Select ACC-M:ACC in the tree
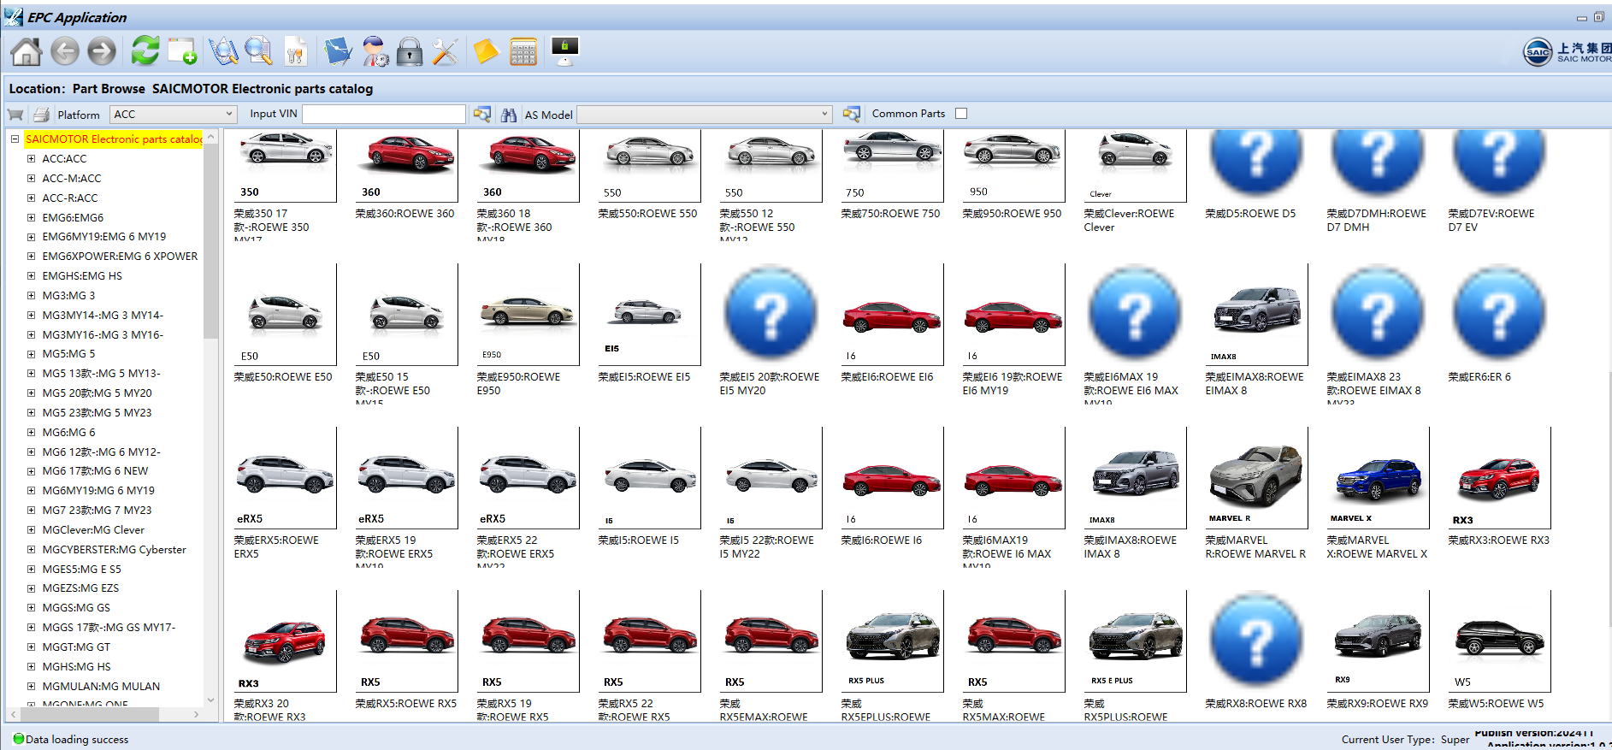The image size is (1612, 750). [x=72, y=178]
